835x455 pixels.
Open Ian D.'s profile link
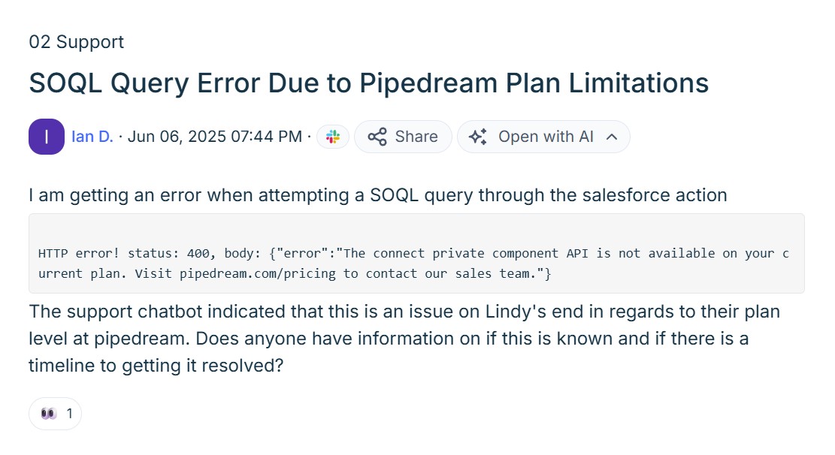91,136
